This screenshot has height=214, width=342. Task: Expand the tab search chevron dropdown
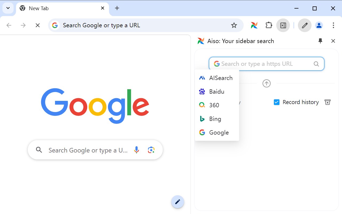[8, 8]
